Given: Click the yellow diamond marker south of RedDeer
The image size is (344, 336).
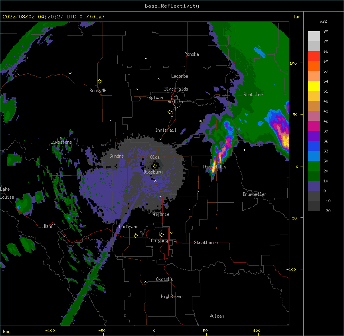Looking at the screenshot, I should pos(170,112).
